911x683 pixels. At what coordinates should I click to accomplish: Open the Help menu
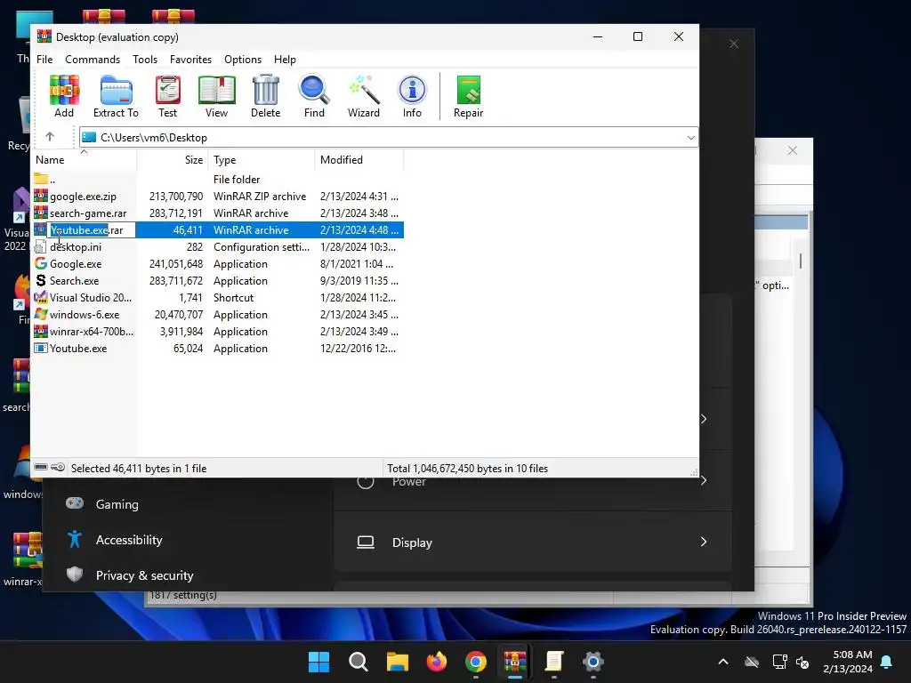[285, 60]
